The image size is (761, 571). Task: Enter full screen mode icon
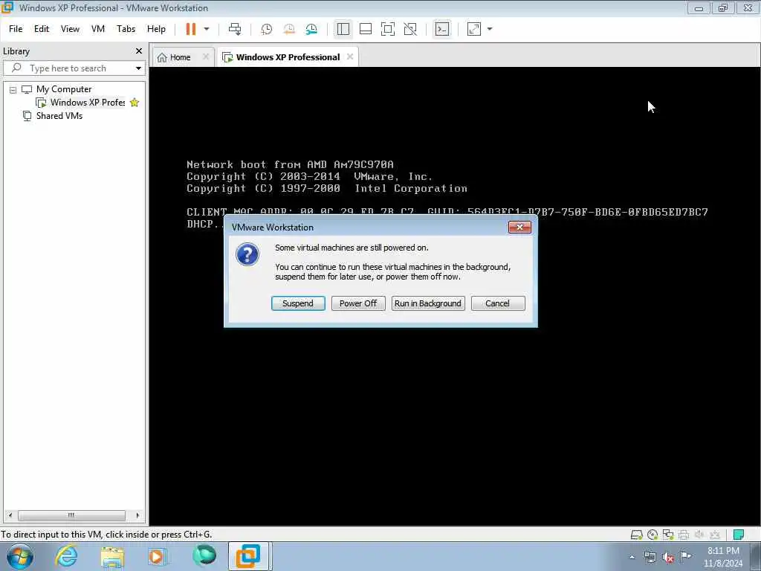pos(388,29)
